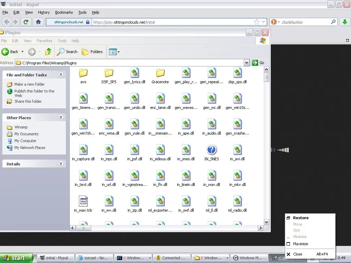
Task: Click horizontal scrollbar right arrow
Action: (x=261, y=228)
